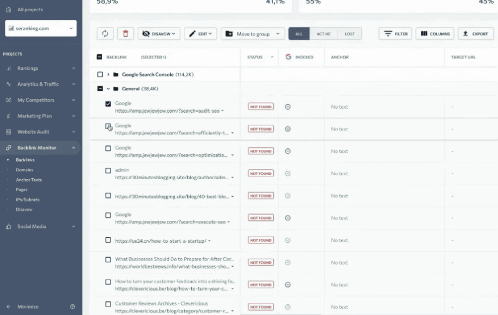
Task: Go to All projects home icon
Action: pos(9,10)
